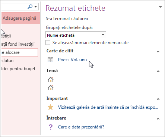Click the star icon under Important
The width and height of the screenshot is (165, 137).
[50, 107]
